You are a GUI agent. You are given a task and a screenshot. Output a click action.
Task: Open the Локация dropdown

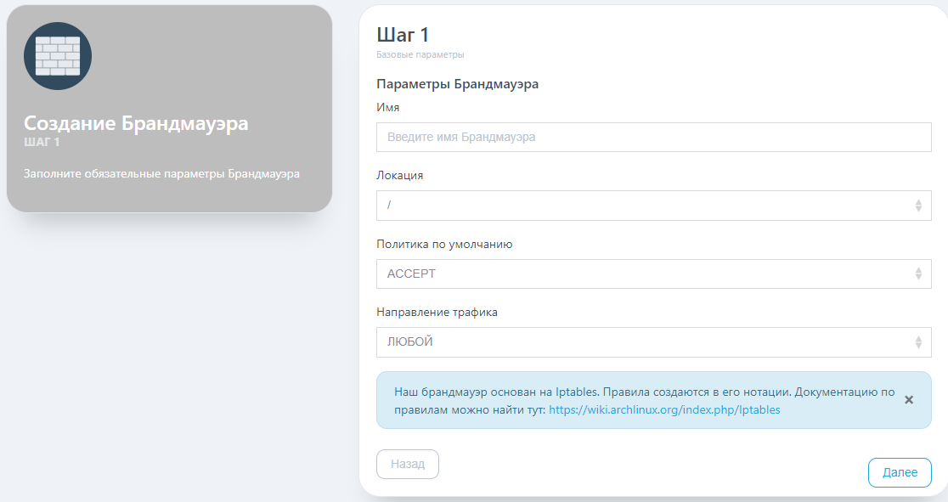point(653,206)
